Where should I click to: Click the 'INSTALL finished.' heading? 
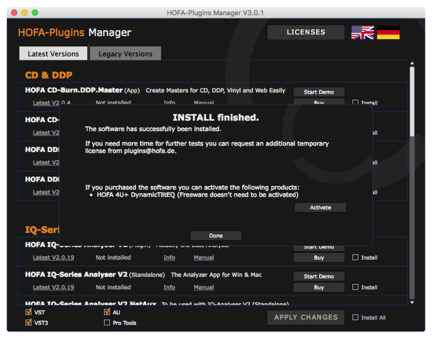[215, 117]
